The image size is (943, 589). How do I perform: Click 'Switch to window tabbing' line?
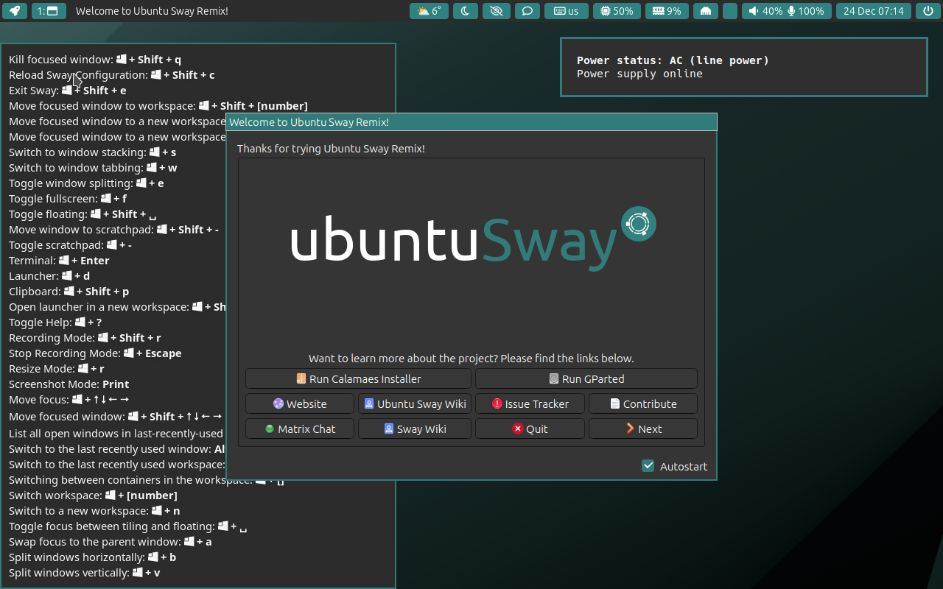[x=93, y=168]
